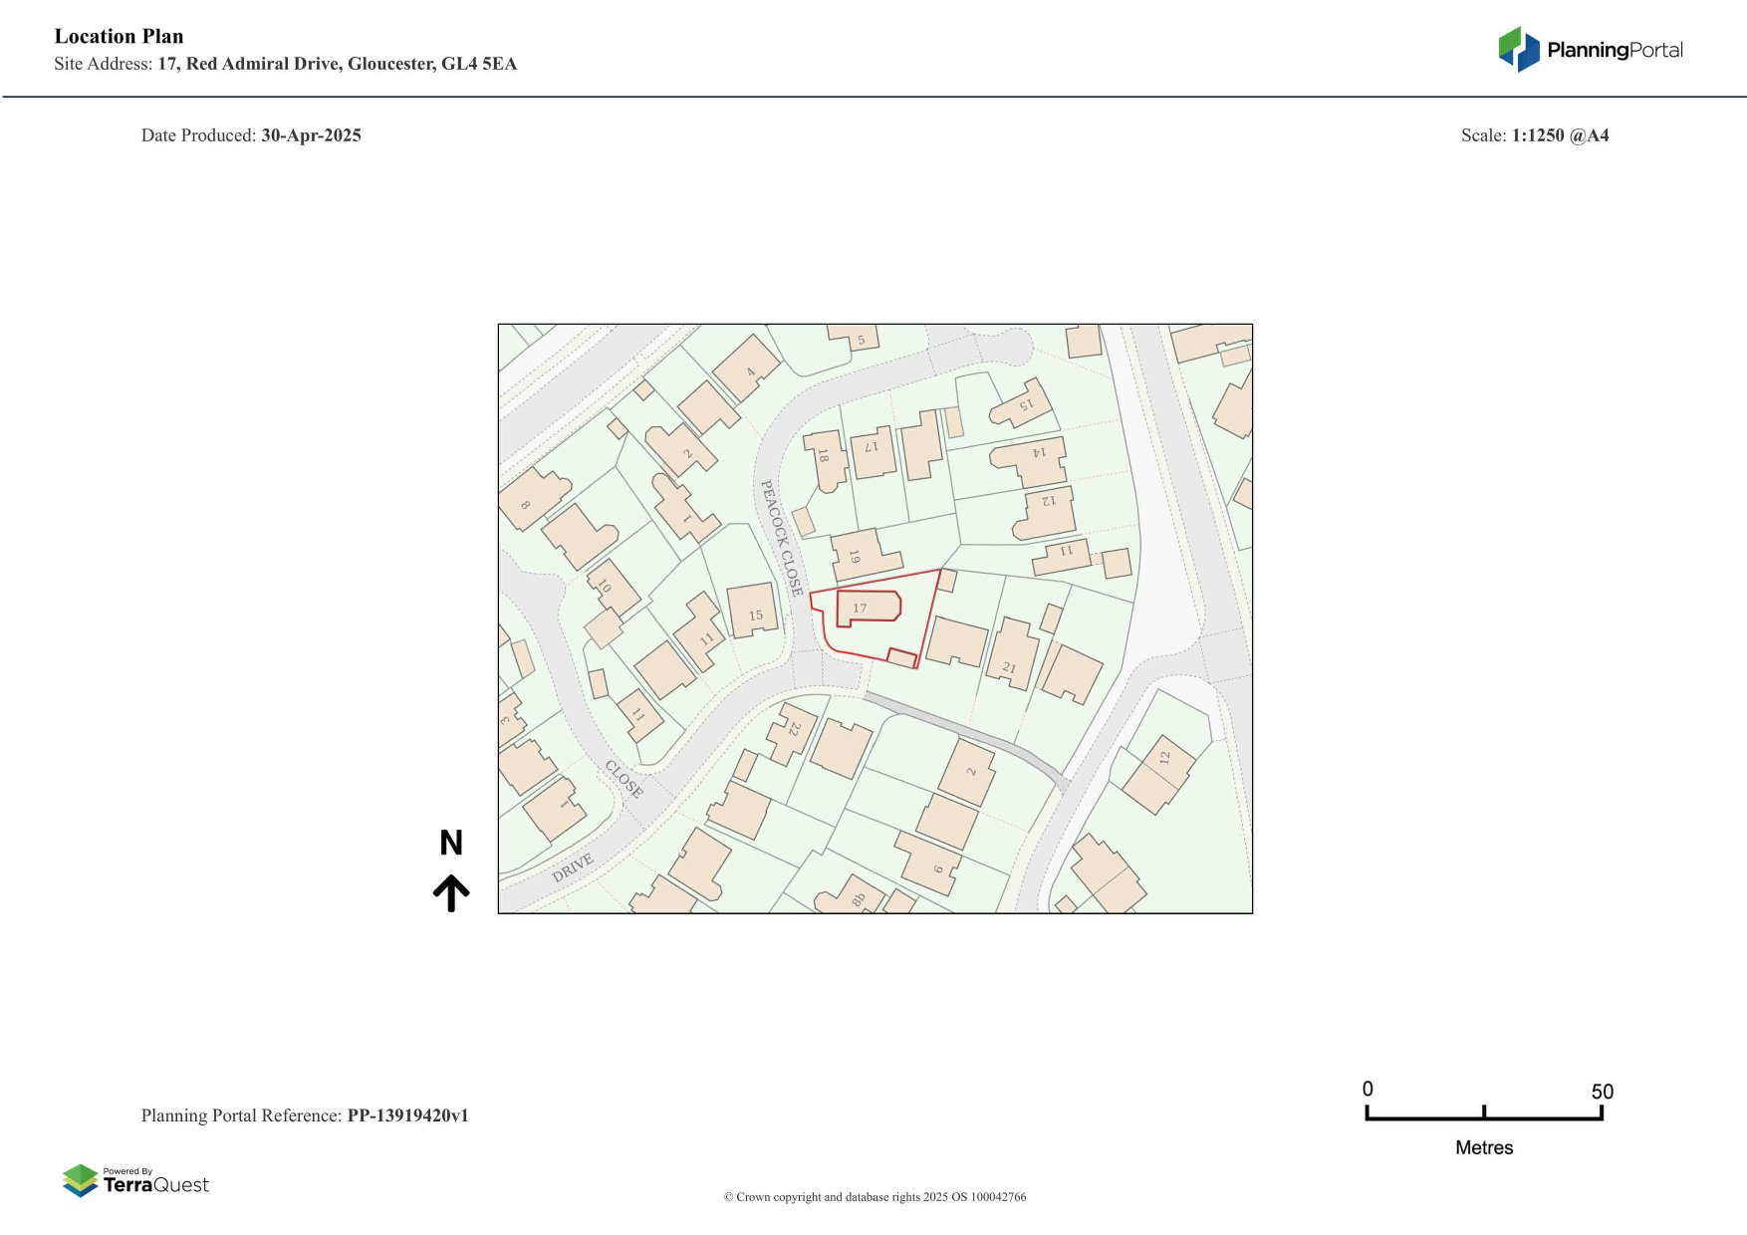Click the Location Plan heading

(119, 37)
